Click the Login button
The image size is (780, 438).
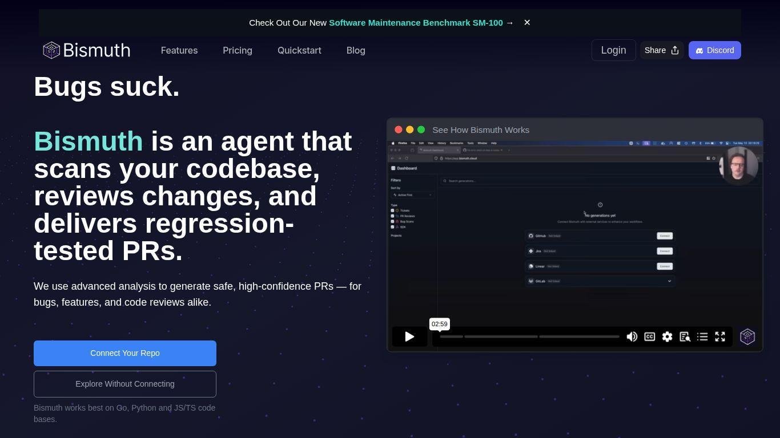coord(613,50)
